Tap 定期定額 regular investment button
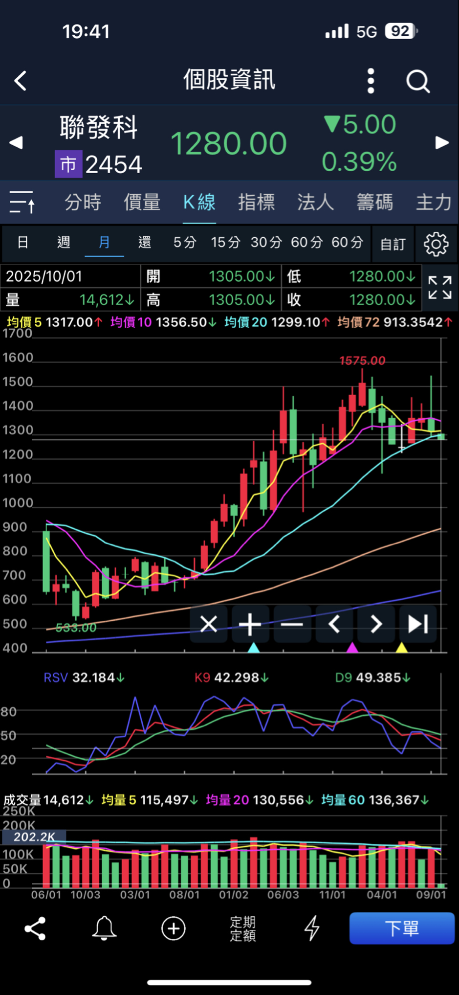 [x=243, y=929]
